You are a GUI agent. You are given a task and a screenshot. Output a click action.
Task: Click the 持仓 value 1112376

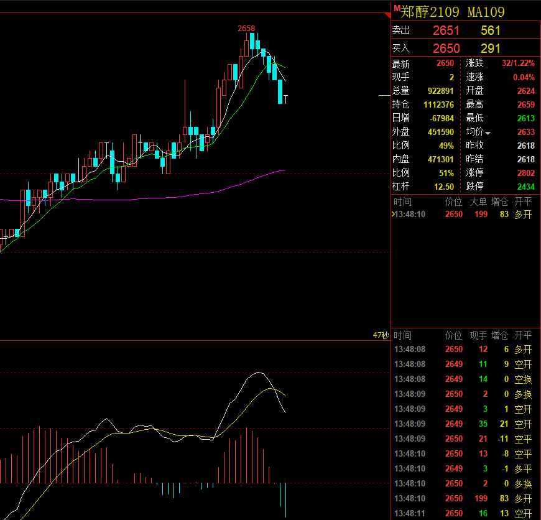pyautogui.click(x=438, y=104)
